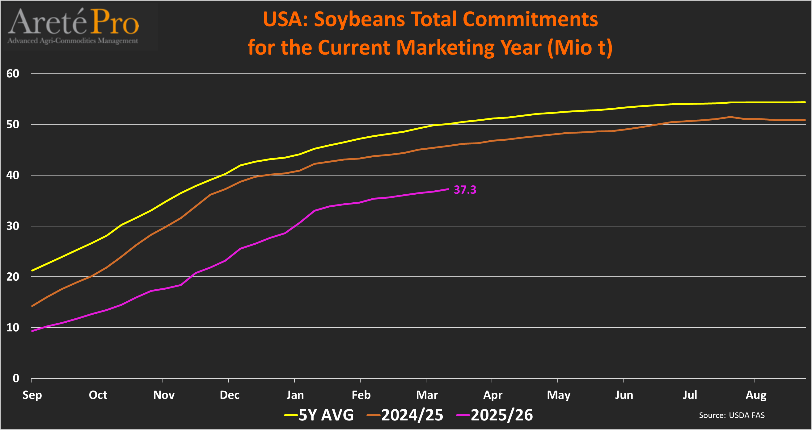
Task: Click the chart title 'USA: Soybeans Total Commitments'
Action: [x=430, y=19]
